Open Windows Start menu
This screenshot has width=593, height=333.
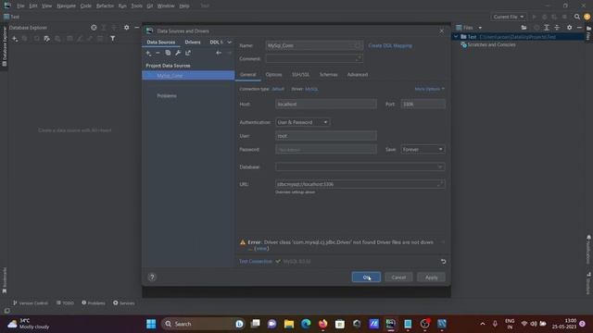[151, 324]
